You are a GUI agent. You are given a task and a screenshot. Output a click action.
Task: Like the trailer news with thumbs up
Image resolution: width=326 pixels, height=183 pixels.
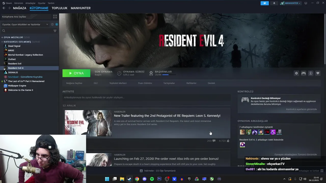tap(228, 141)
